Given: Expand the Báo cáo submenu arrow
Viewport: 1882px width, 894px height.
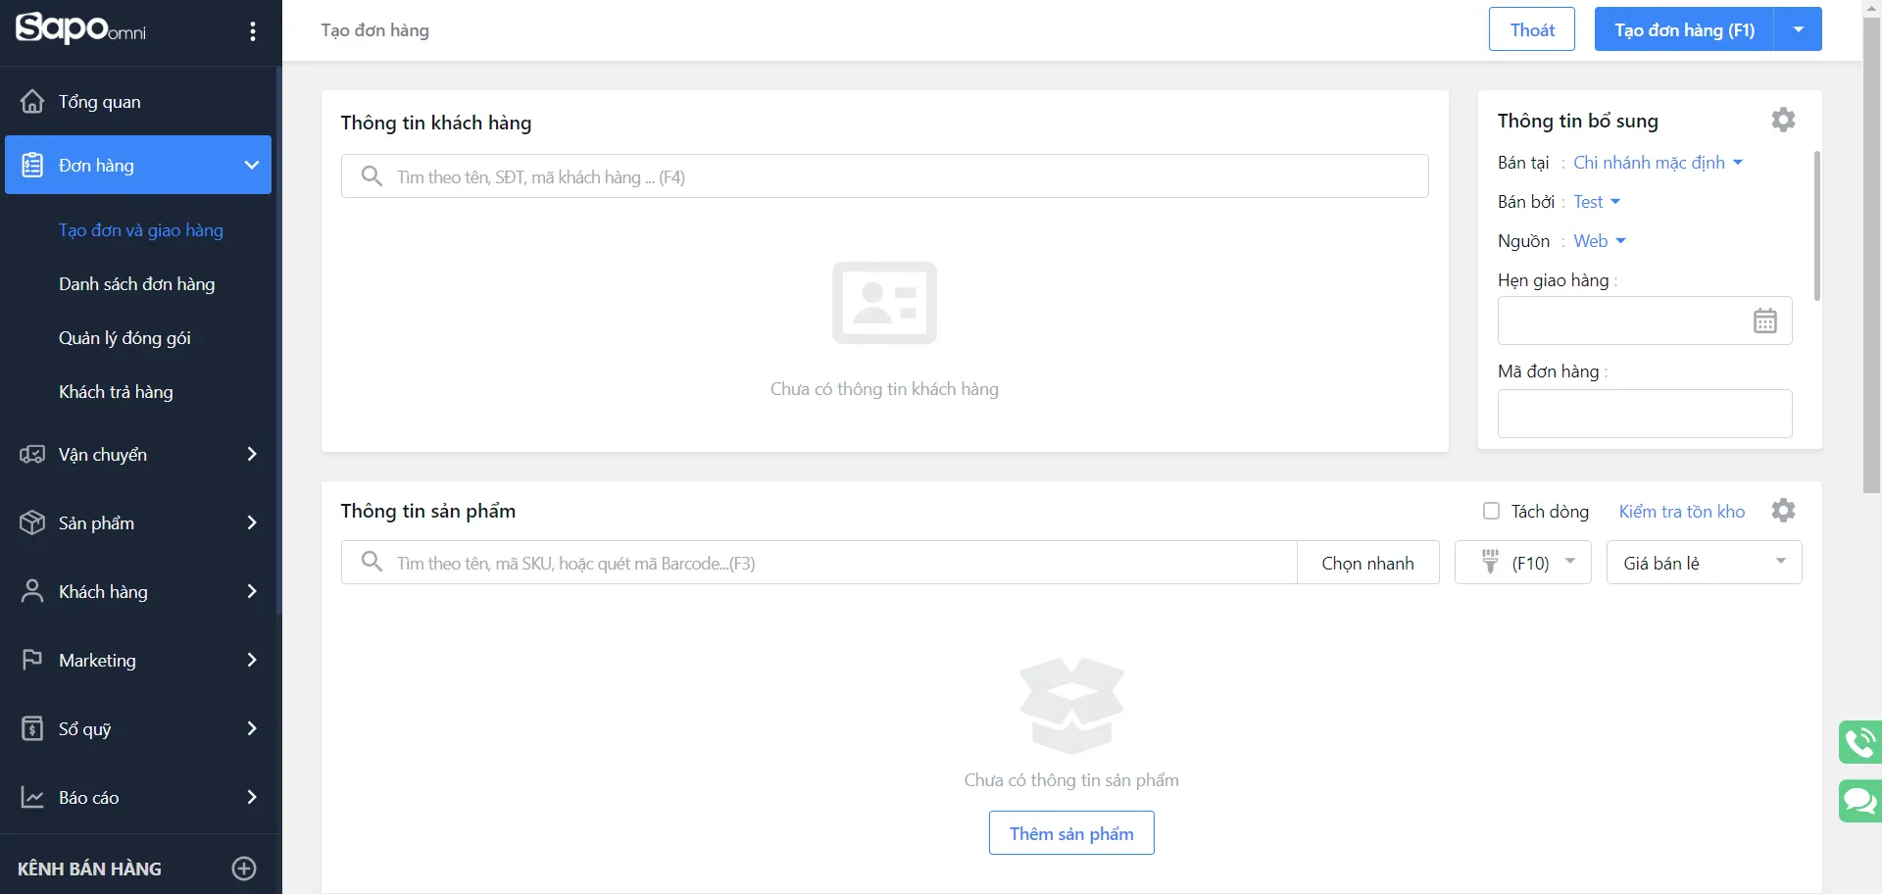Looking at the screenshot, I should pyautogui.click(x=252, y=797).
